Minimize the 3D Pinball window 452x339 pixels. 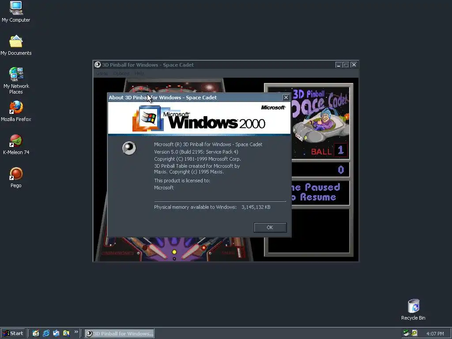tap(339, 65)
